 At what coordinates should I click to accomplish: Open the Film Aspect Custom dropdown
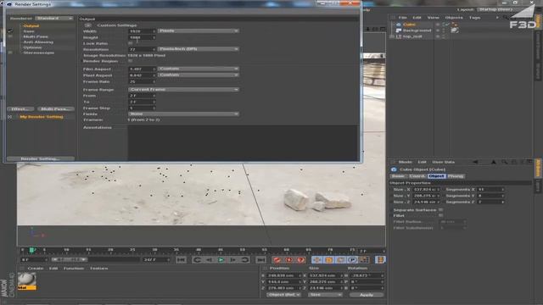point(198,69)
